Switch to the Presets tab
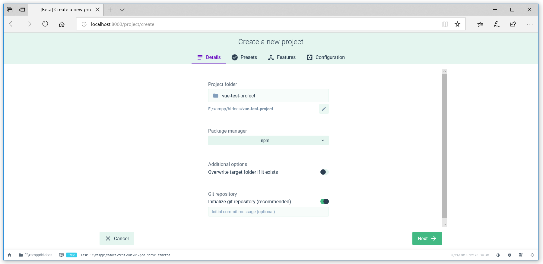Image resolution: width=543 pixels, height=264 pixels. (x=244, y=57)
